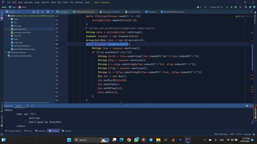
Task: Open Version Control tool window
Action: [13, 131]
